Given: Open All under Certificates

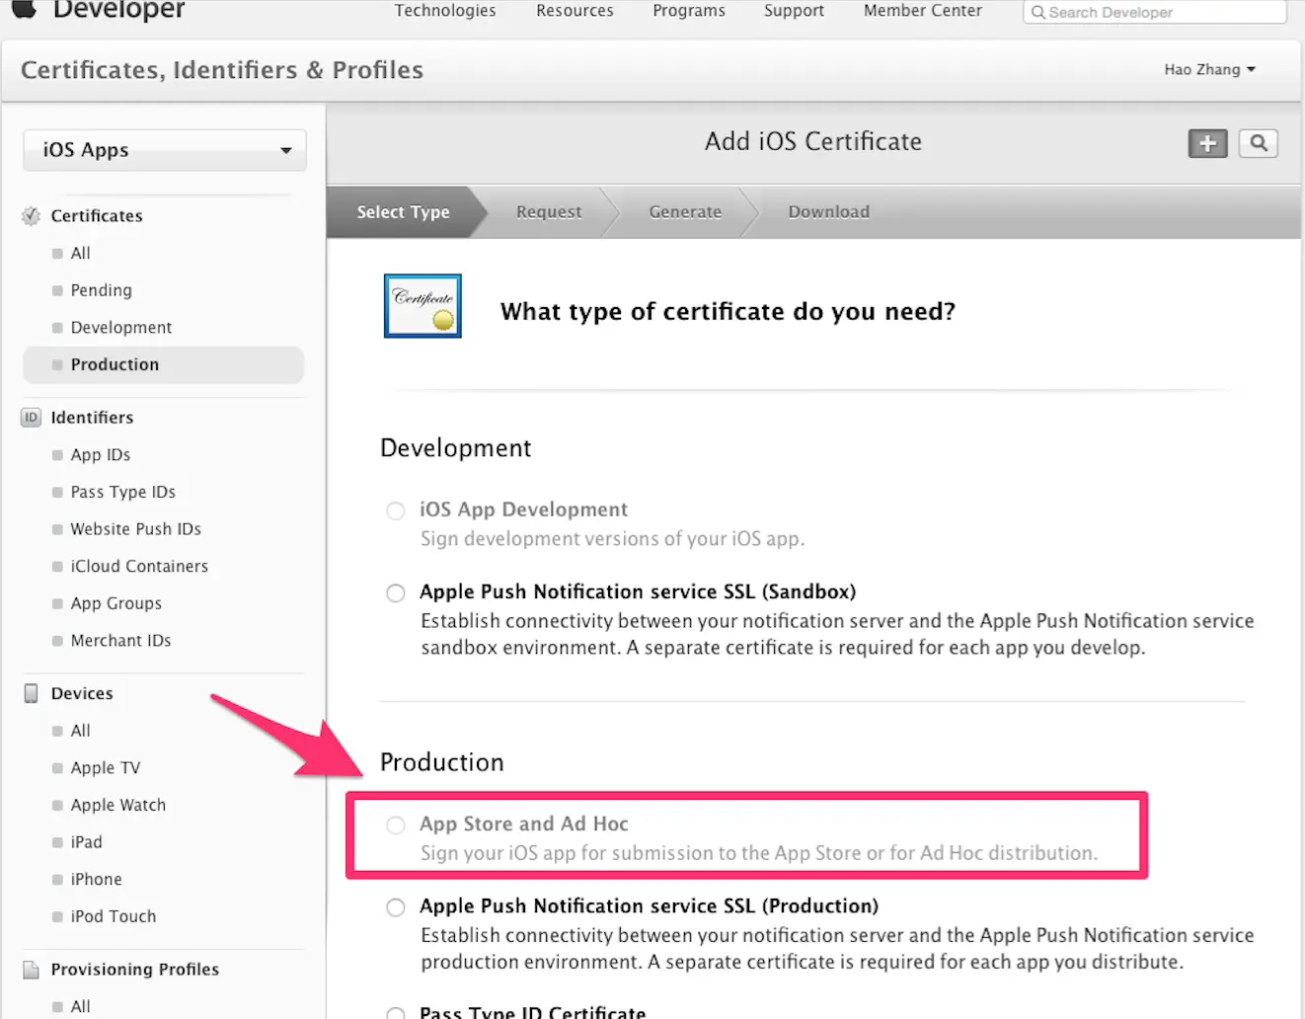Looking at the screenshot, I should 80,253.
